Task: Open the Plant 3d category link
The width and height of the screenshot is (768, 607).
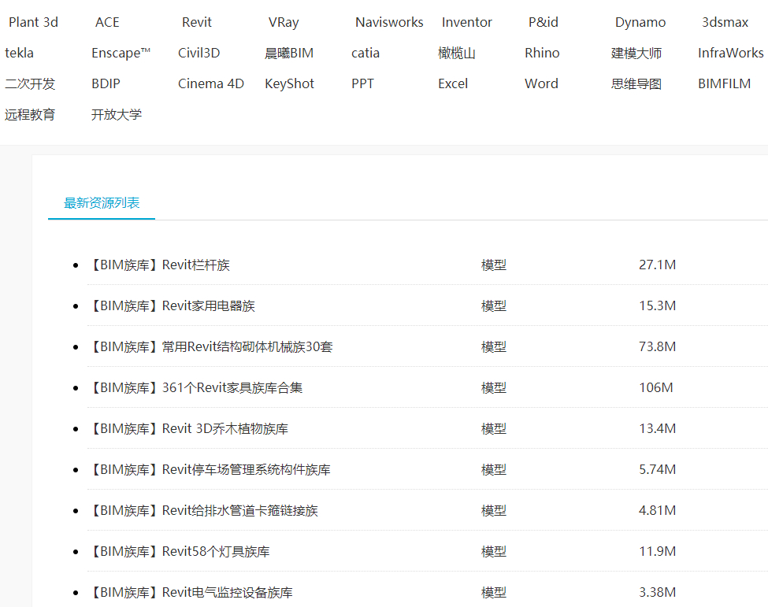Action: tap(33, 22)
